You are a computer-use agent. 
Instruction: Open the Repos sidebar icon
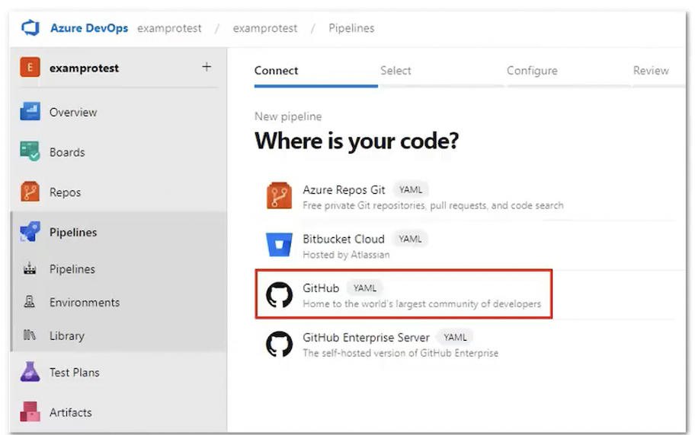coord(30,192)
